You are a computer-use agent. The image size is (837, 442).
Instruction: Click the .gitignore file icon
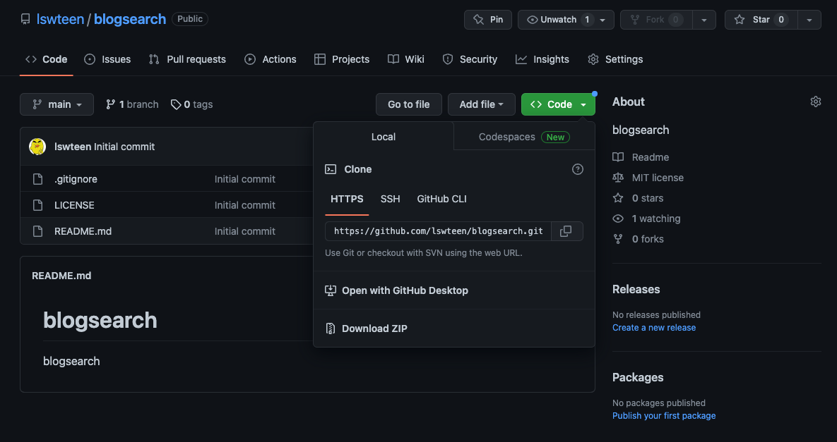coord(37,179)
